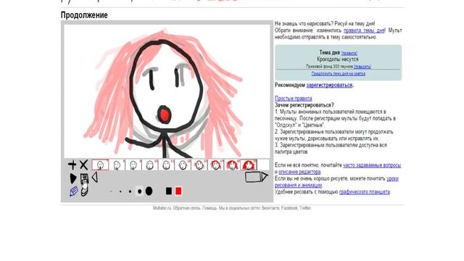Open the last frame thumbnail with full red hair
The width and height of the screenshot is (464, 261).
click(249, 165)
